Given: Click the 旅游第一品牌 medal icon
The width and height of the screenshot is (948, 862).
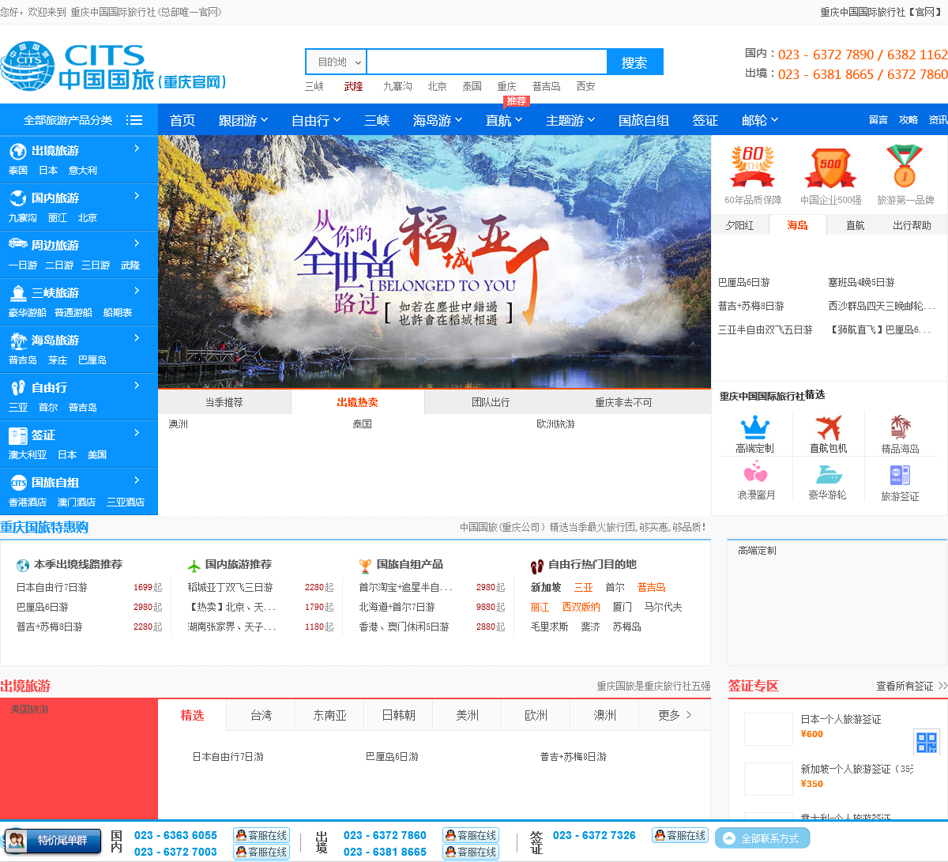Looking at the screenshot, I should click(905, 166).
